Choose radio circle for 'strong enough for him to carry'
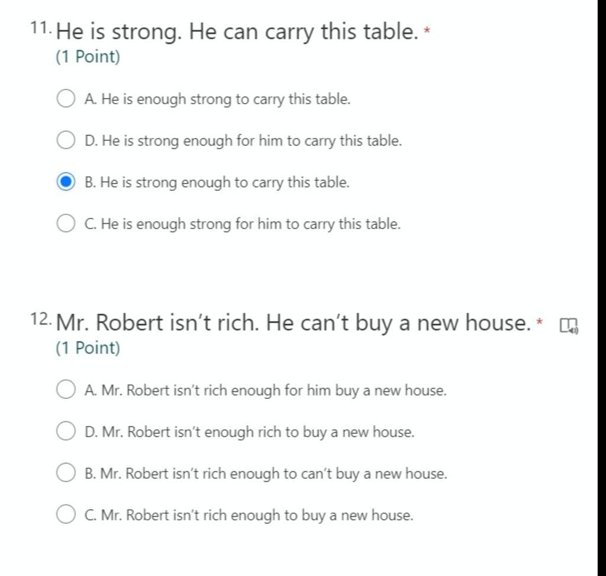 coord(66,141)
